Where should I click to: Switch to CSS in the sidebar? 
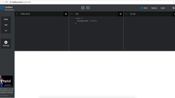click(x=6, y=25)
